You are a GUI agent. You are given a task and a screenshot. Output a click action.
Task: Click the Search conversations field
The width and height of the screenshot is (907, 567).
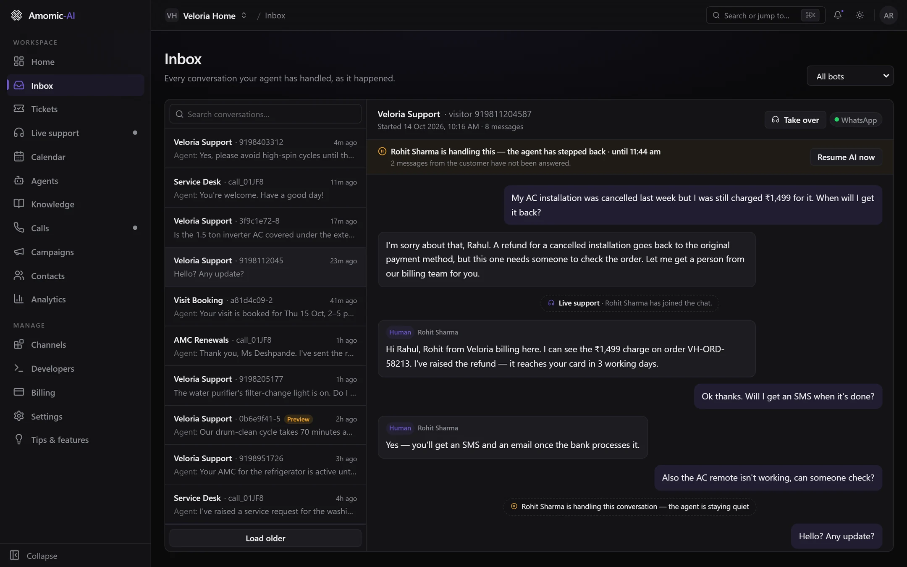pos(265,114)
